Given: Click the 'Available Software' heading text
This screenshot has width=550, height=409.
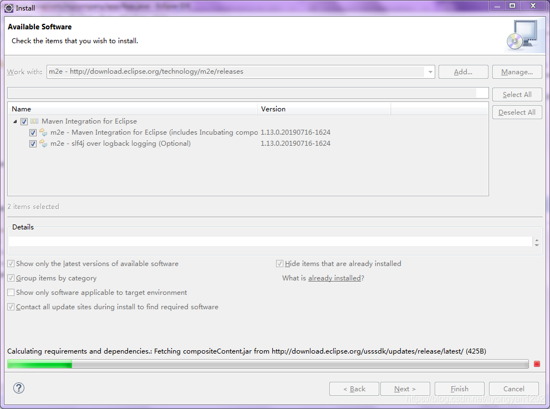Looking at the screenshot, I should coord(39,27).
